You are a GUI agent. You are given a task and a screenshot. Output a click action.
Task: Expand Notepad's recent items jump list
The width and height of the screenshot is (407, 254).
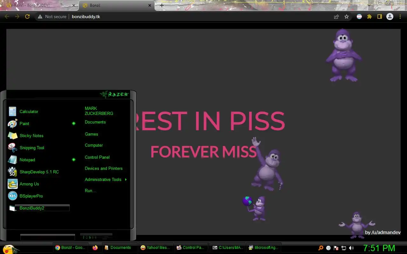tap(73, 160)
